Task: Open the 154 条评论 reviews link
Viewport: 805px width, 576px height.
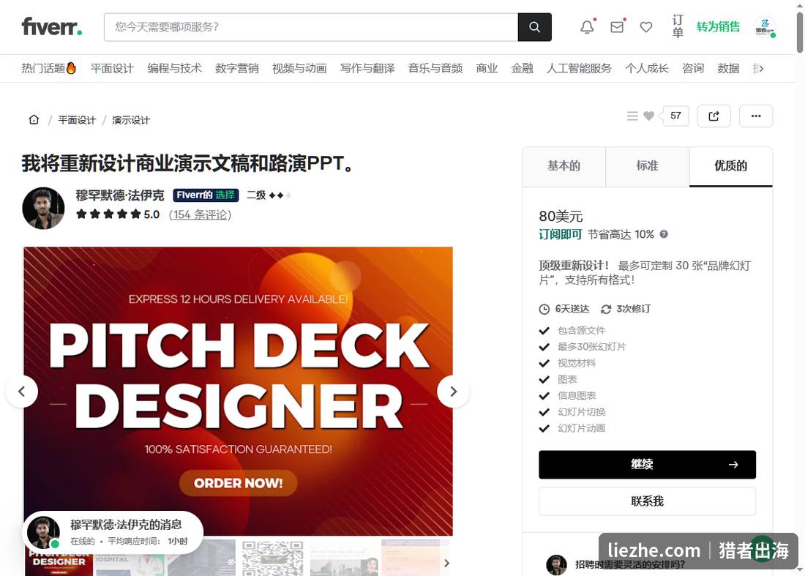Action: (x=201, y=214)
